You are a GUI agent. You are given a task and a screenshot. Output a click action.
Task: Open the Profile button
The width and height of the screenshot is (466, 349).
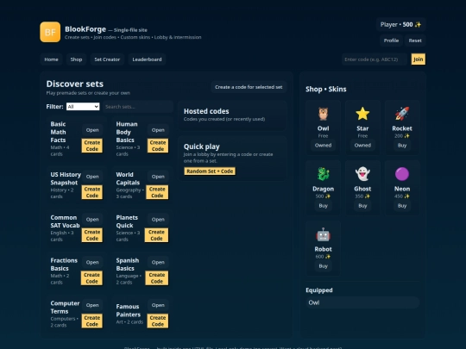(x=391, y=41)
